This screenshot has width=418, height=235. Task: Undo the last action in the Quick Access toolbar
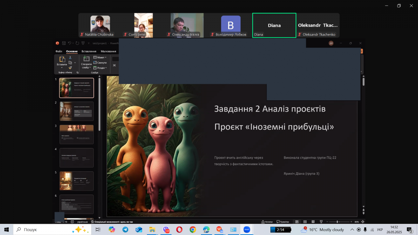(70, 43)
